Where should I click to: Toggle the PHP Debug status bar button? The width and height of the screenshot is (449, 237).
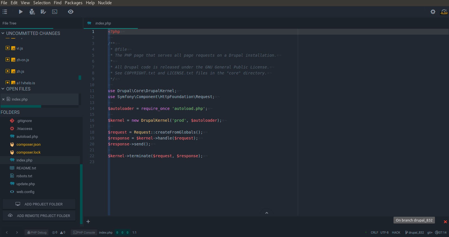tap(37, 232)
